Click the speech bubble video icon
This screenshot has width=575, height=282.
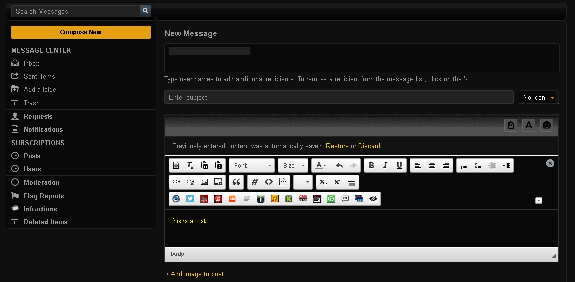(x=345, y=199)
